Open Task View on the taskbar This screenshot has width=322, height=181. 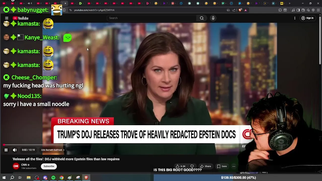tap(20, 178)
